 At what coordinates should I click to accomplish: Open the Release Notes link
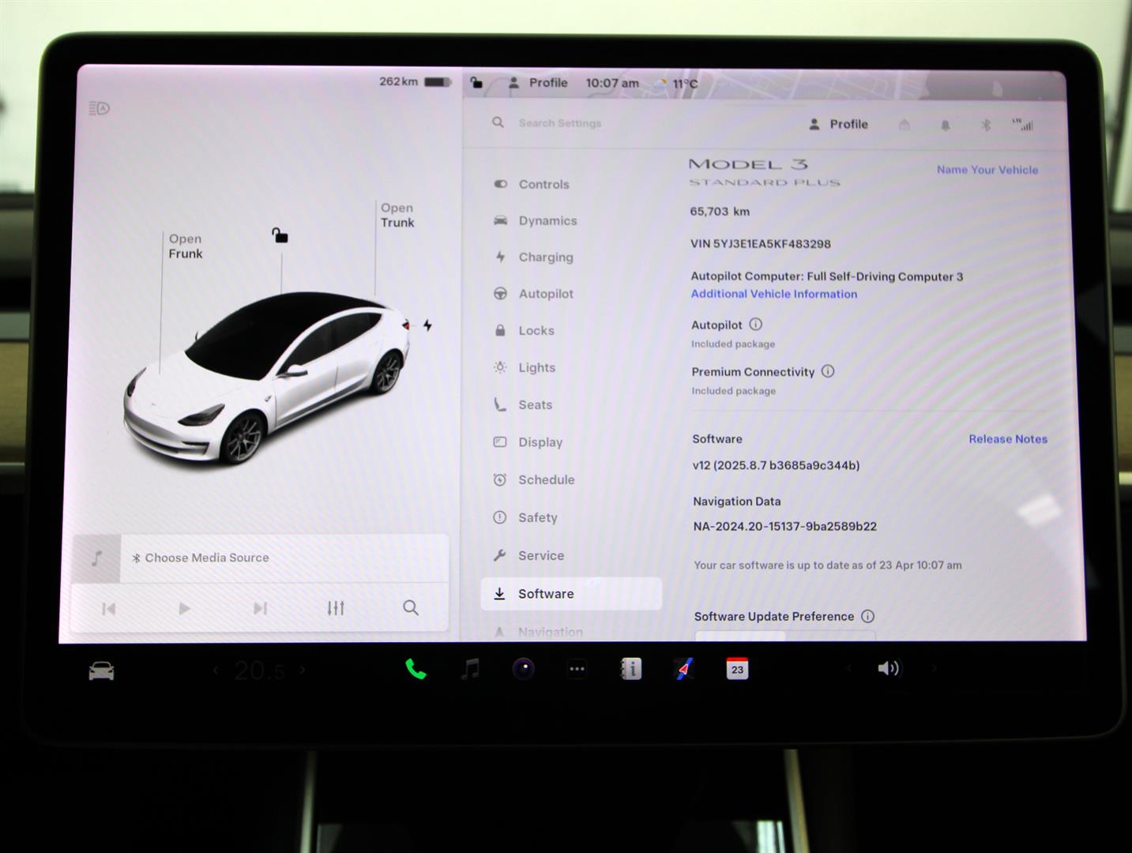[1008, 439]
